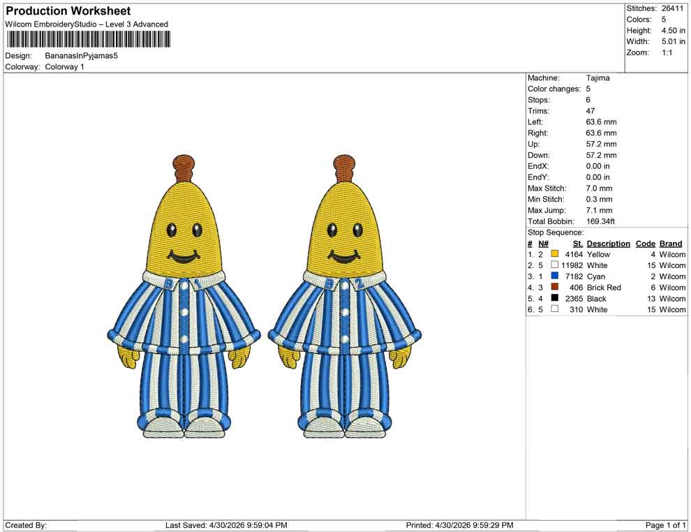This screenshot has height=532, width=691.
Task: Click the 'N#' column header
Action: click(543, 243)
